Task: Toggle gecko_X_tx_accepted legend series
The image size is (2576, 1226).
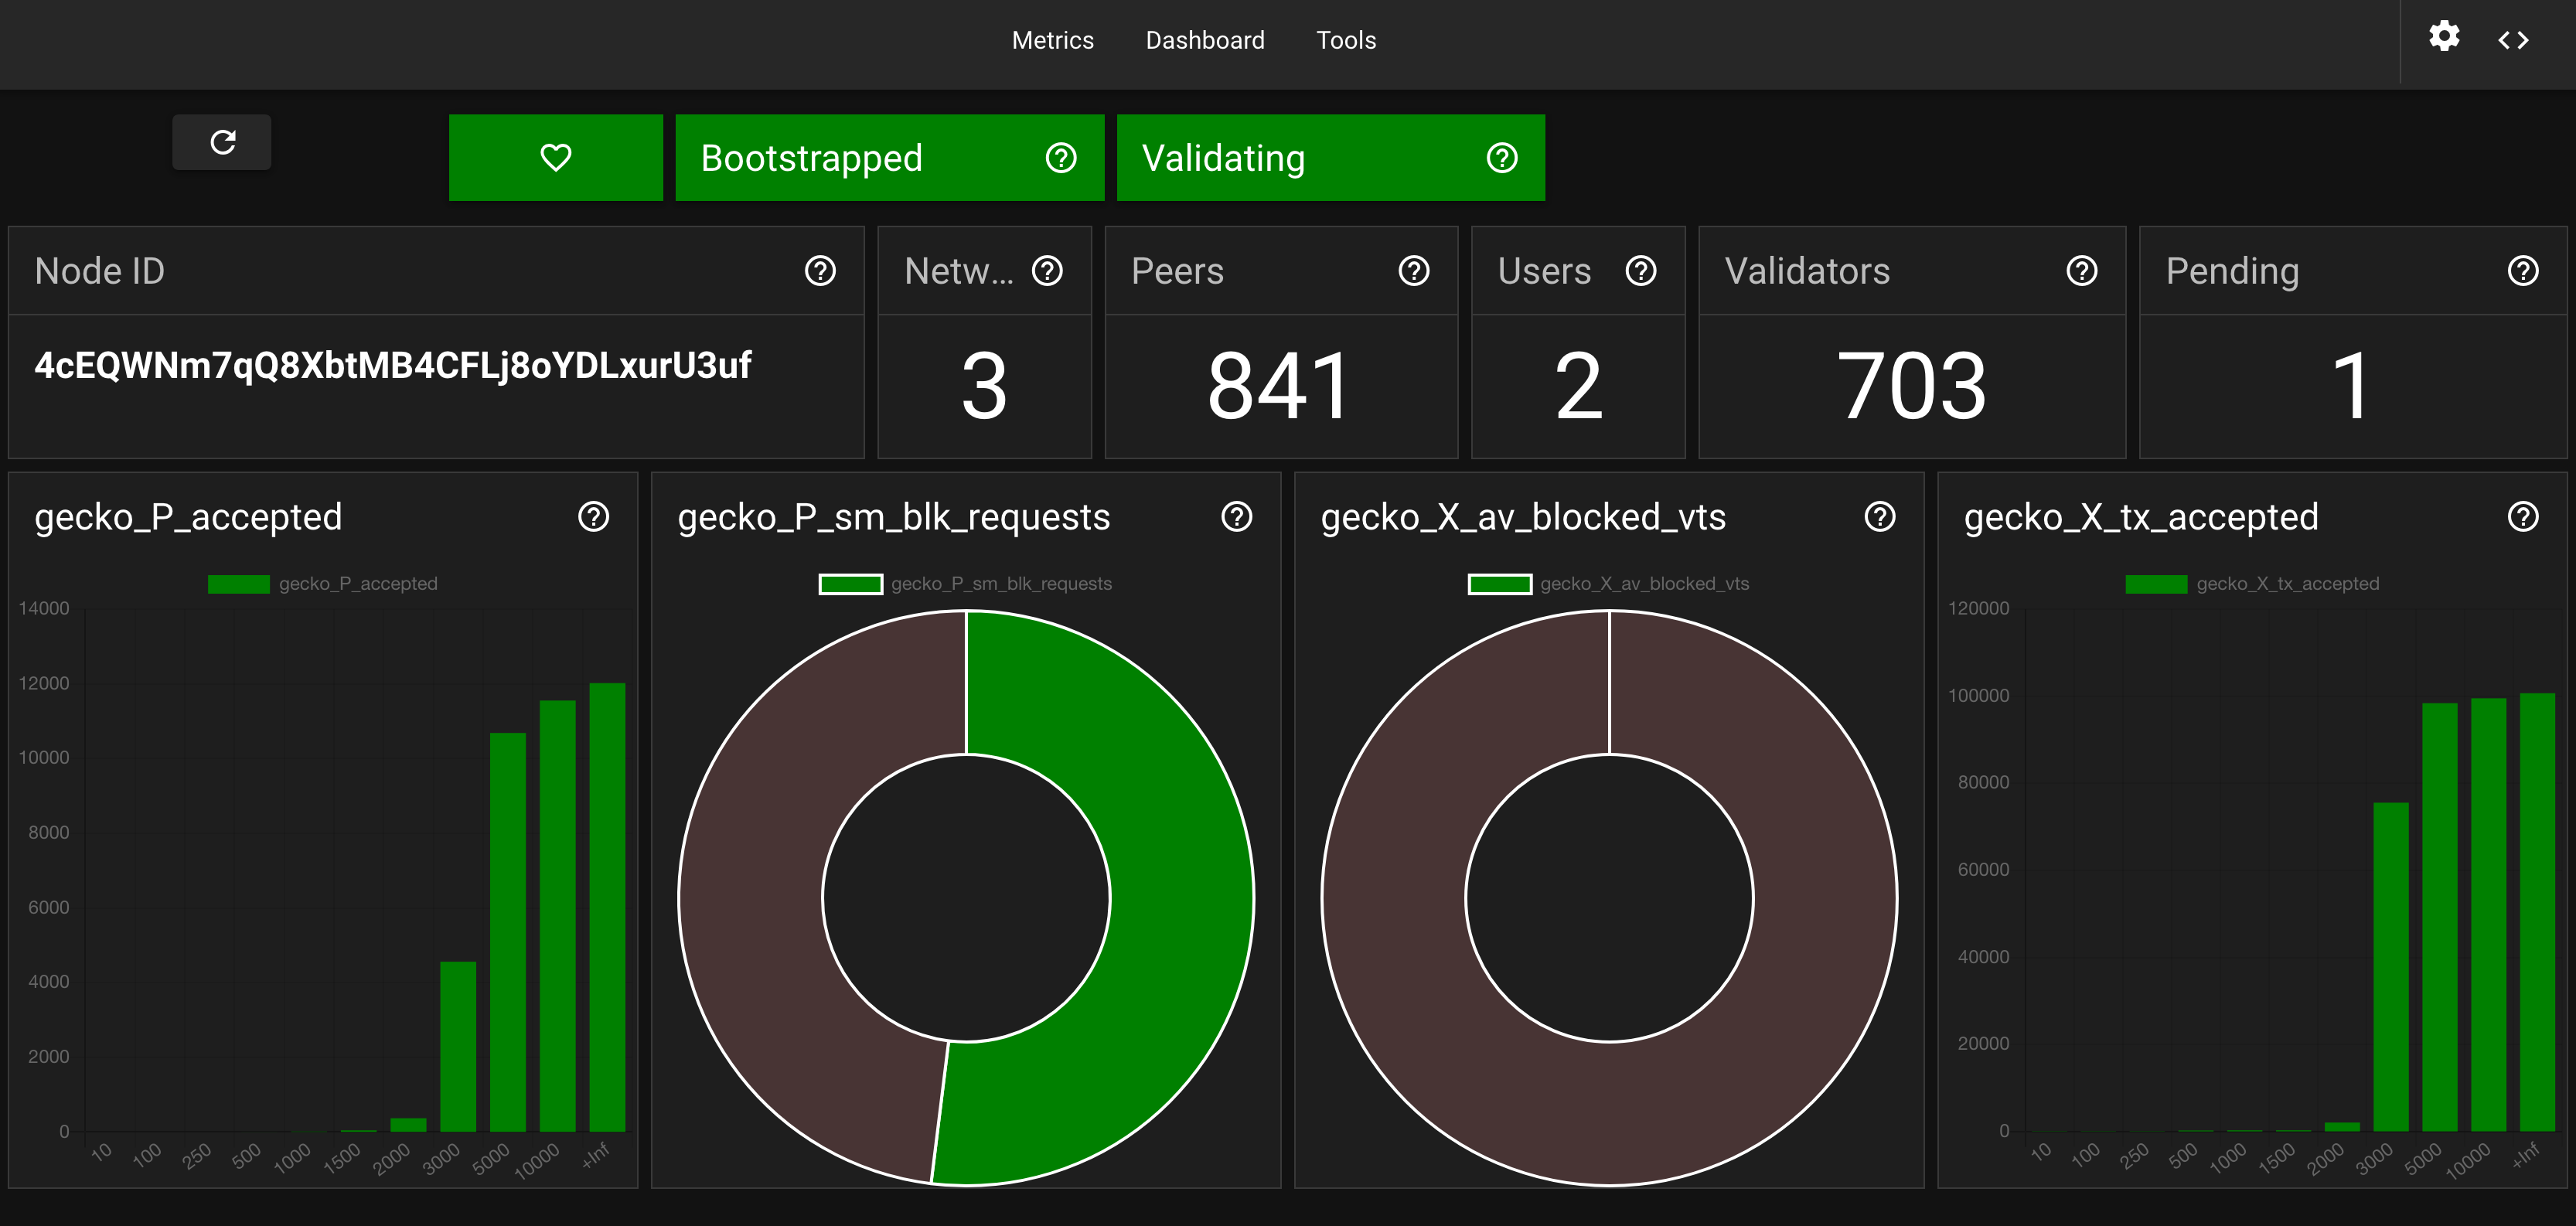Action: pyautogui.click(x=2253, y=583)
